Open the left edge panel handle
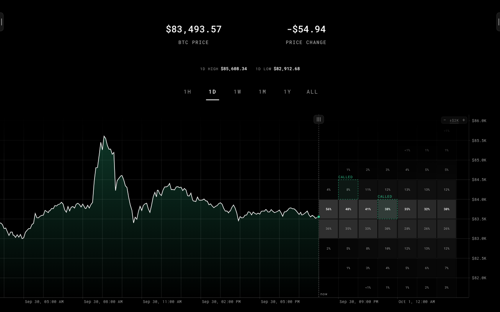Image resolution: width=500 pixels, height=312 pixels. [x=2, y=22]
